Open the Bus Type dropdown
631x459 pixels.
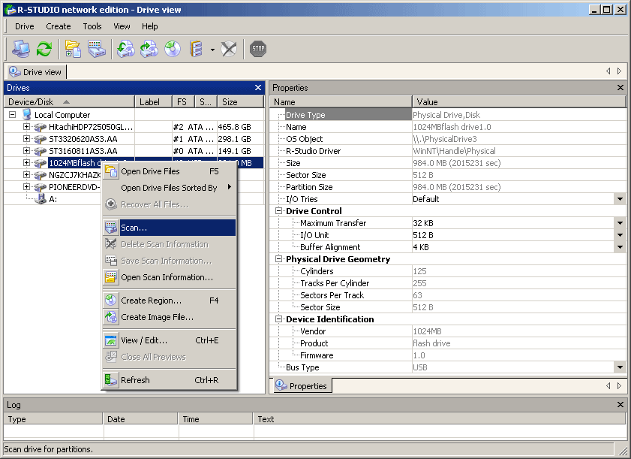[x=620, y=367]
